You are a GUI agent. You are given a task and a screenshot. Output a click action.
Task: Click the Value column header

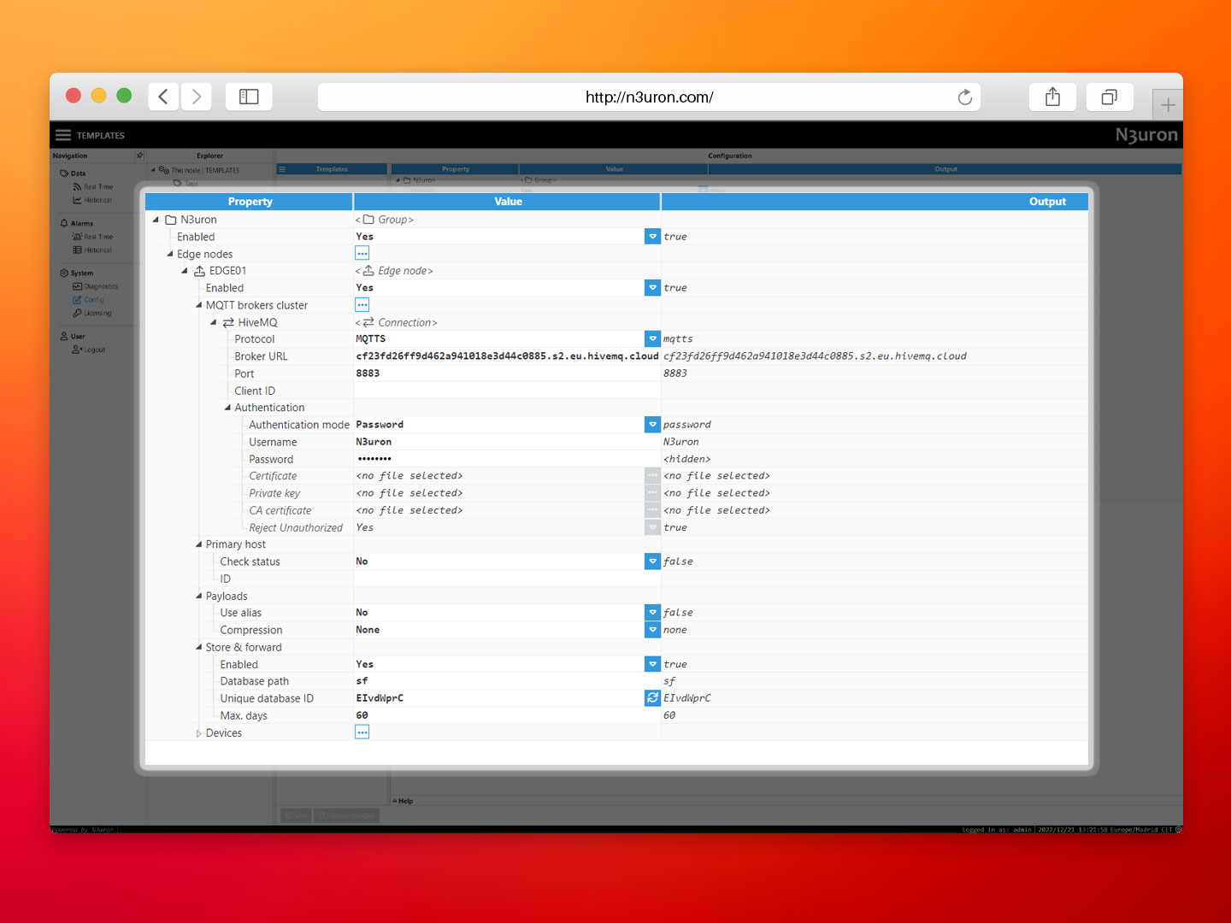(508, 202)
